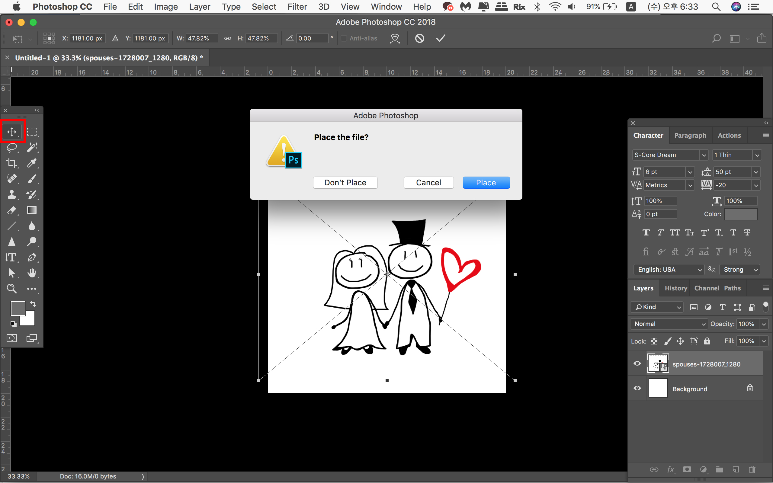773x483 pixels.
Task: Open the Normal blend mode dropdown
Action: (669, 324)
